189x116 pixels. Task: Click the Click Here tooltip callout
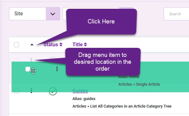coord(101,22)
